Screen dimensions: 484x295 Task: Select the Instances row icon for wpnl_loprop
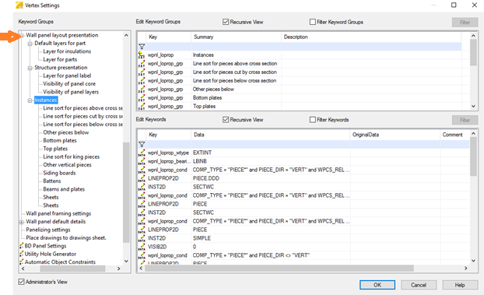click(142, 55)
